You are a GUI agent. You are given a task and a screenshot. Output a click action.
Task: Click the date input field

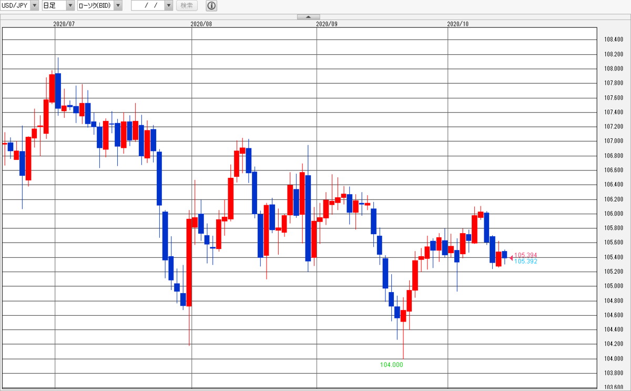(x=148, y=6)
